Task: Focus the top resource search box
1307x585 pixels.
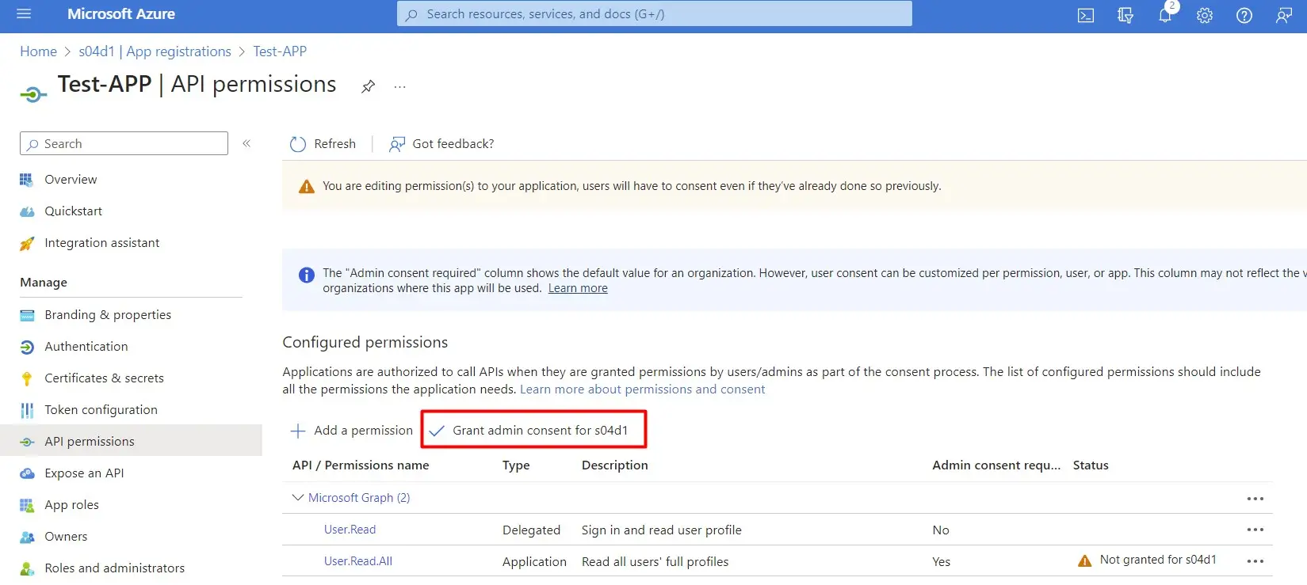Action: (654, 14)
